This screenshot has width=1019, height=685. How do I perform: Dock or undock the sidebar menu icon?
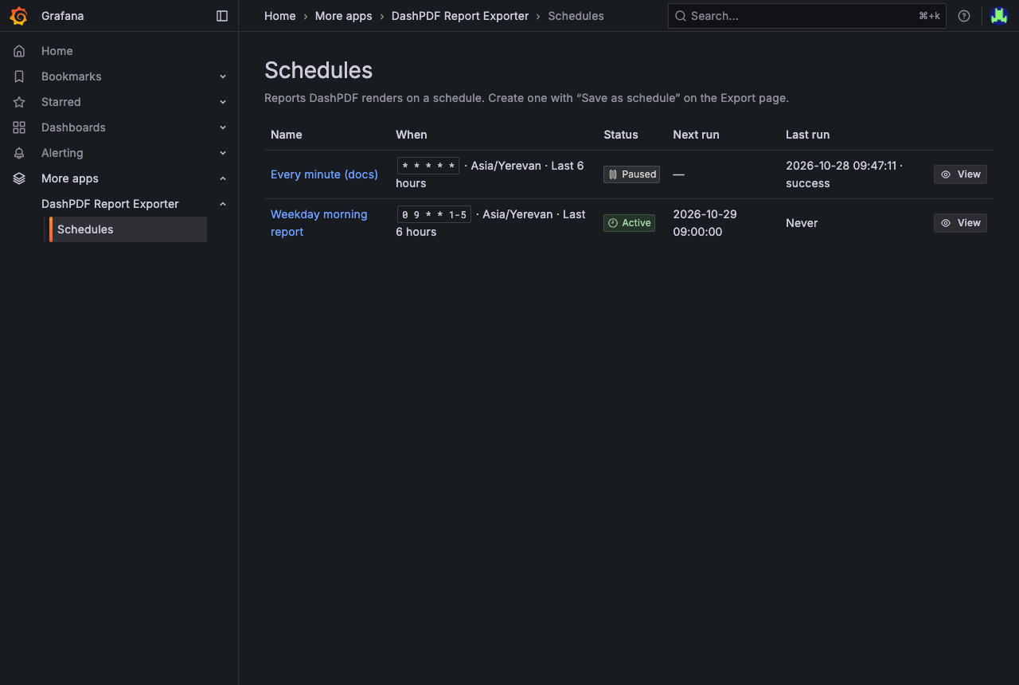click(222, 16)
